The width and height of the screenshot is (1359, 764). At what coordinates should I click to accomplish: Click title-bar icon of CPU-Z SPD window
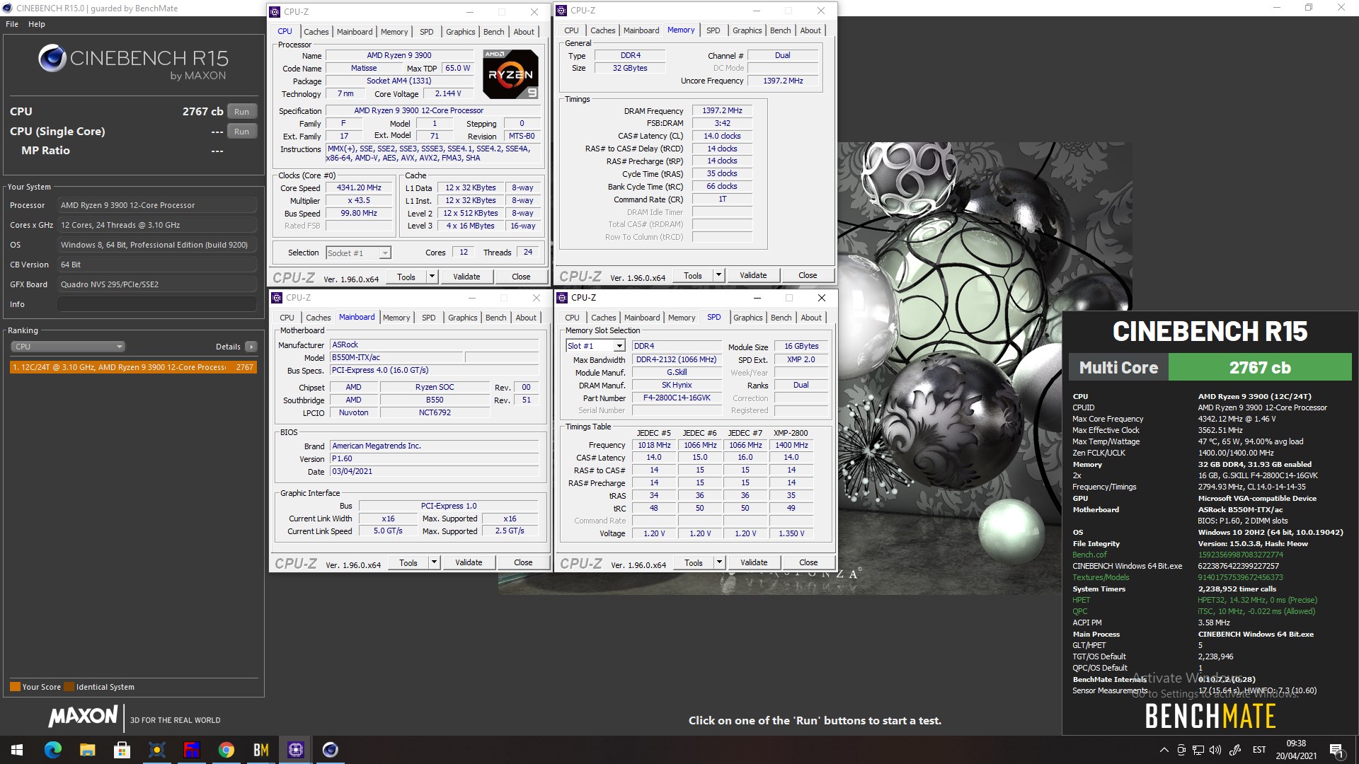[563, 298]
